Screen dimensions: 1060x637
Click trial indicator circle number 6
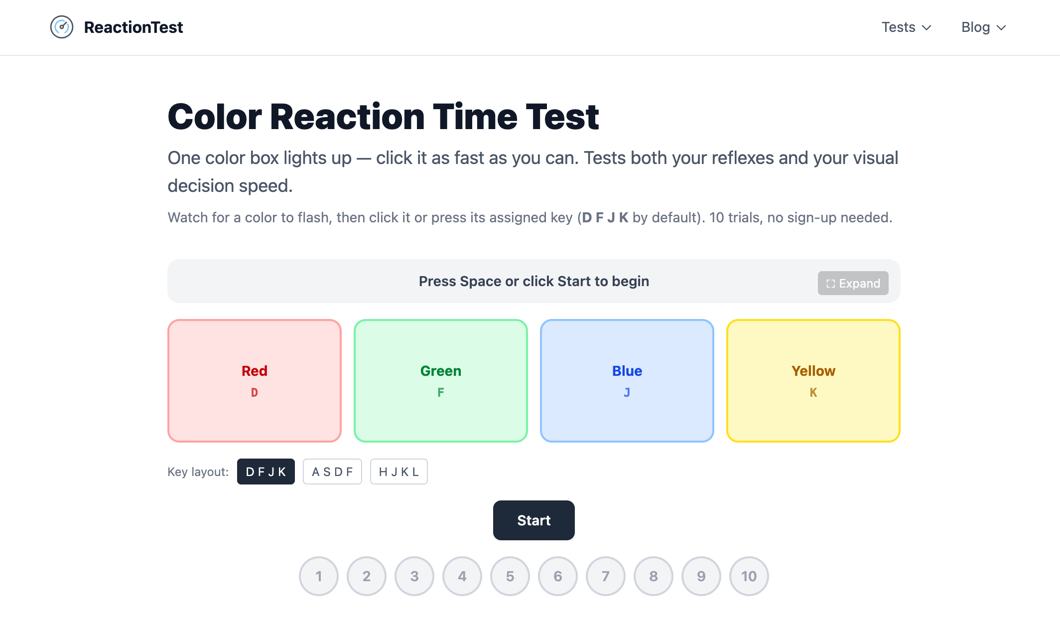pyautogui.click(x=558, y=576)
